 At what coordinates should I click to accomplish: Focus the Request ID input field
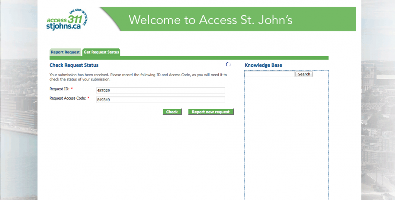160,90
